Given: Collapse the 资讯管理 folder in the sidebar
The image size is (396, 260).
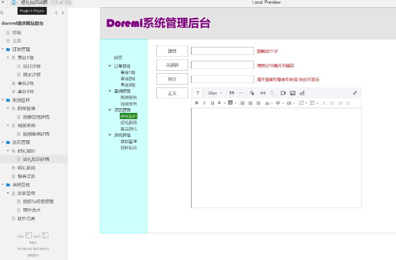Looking at the screenshot, I should (x=2, y=142).
